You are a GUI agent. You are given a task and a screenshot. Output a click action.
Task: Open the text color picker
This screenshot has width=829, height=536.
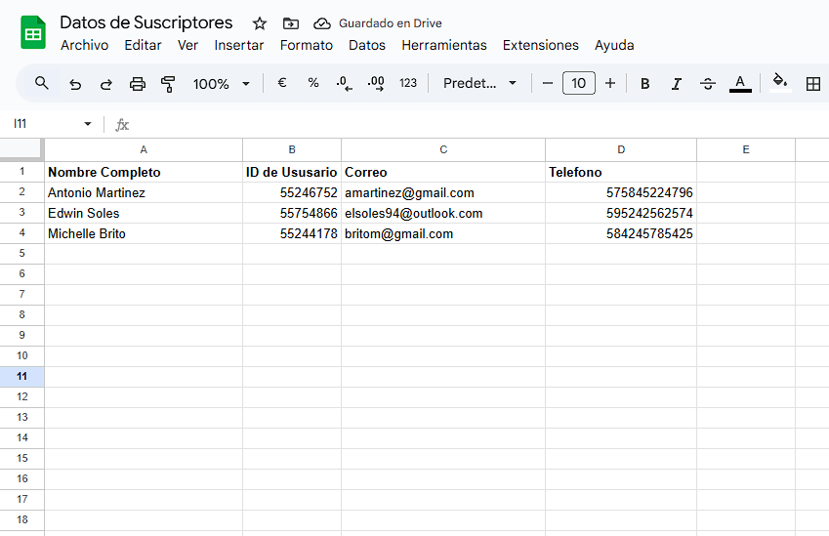(740, 84)
